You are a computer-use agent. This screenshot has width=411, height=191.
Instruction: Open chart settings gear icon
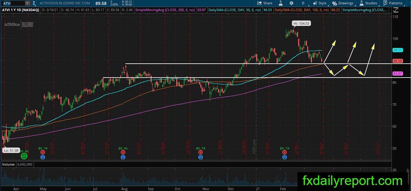point(291,3)
